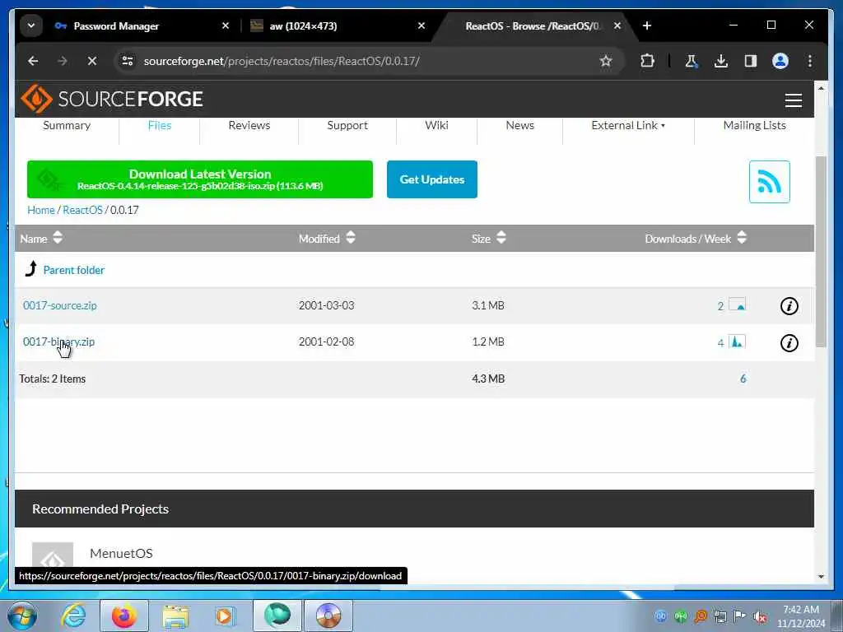Select the Files tab
Viewport: 843px width, 632px height.
pyautogui.click(x=160, y=125)
